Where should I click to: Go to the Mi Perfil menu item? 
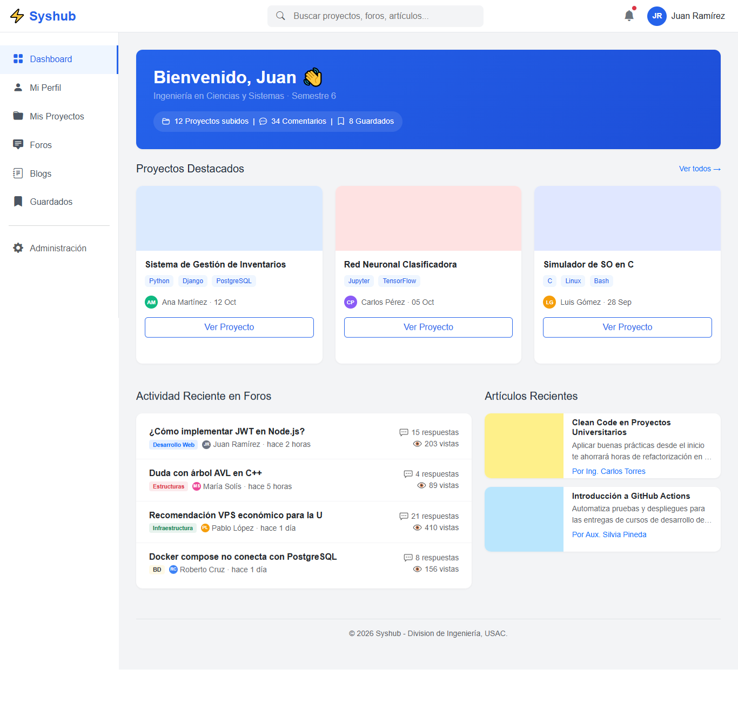point(45,88)
